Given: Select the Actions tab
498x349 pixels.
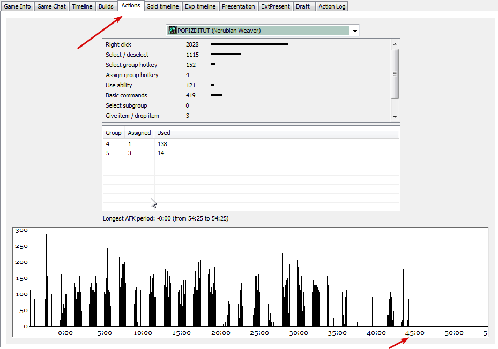Looking at the screenshot, I should [x=131, y=6].
